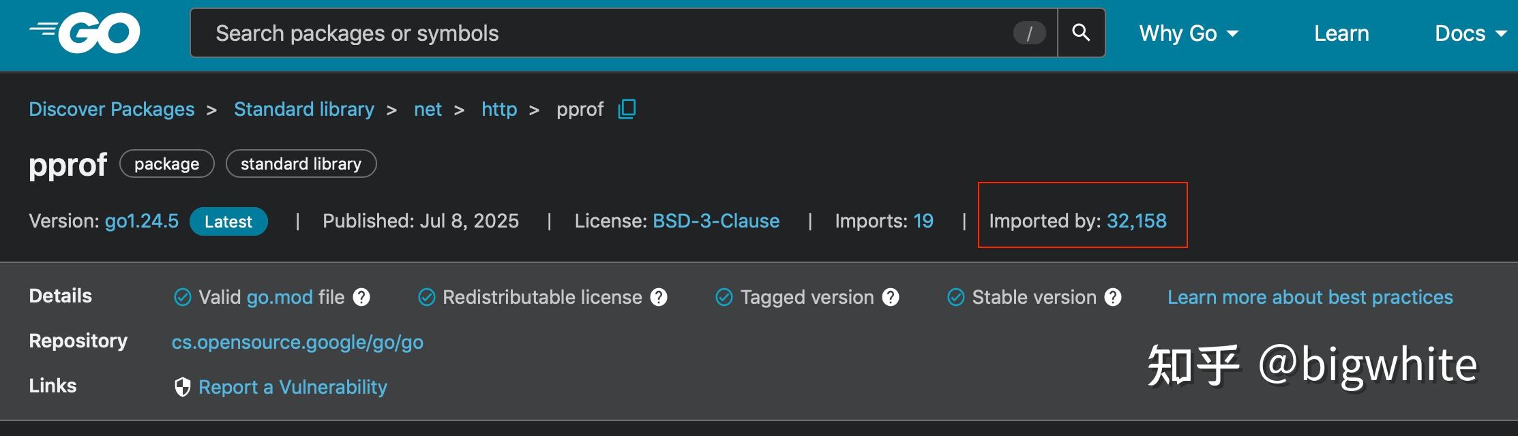Open Standard library breadcrumb link
This screenshot has height=436, width=1518.
pos(304,109)
